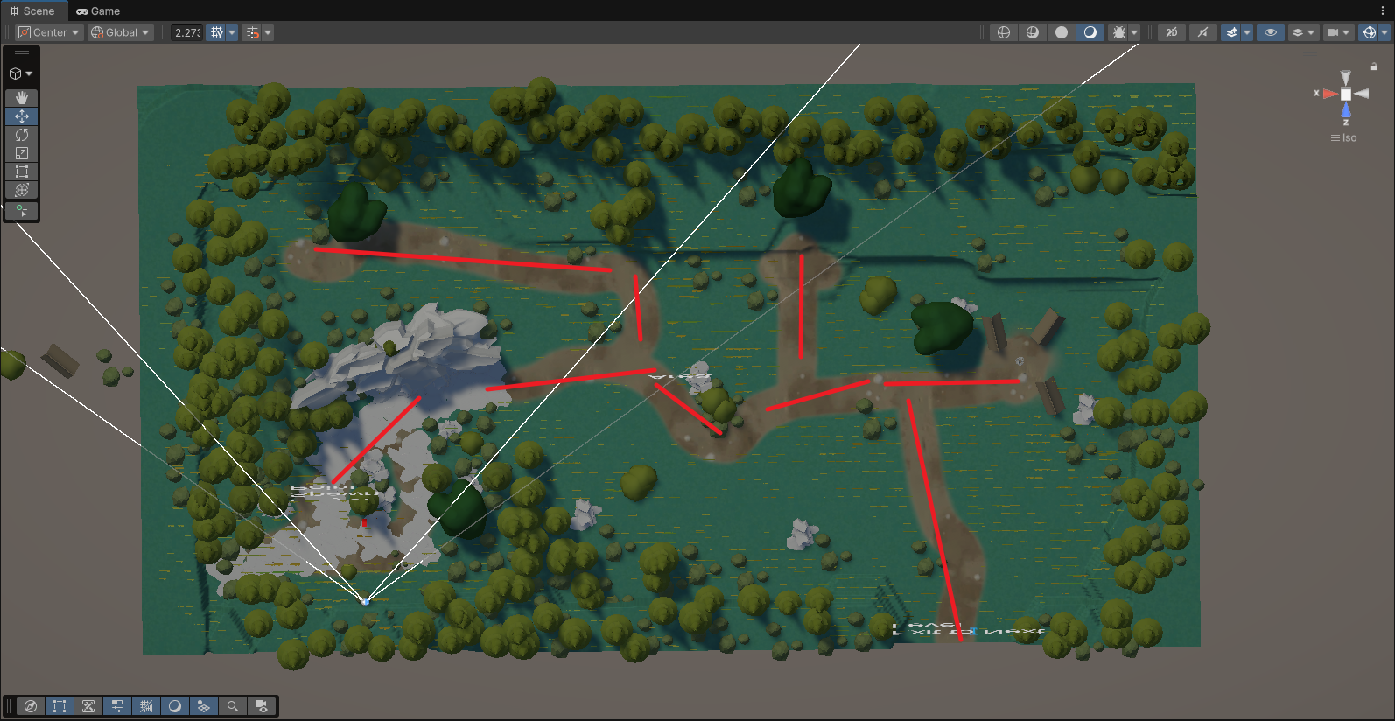Expand grid visibility options arrow

click(x=232, y=32)
